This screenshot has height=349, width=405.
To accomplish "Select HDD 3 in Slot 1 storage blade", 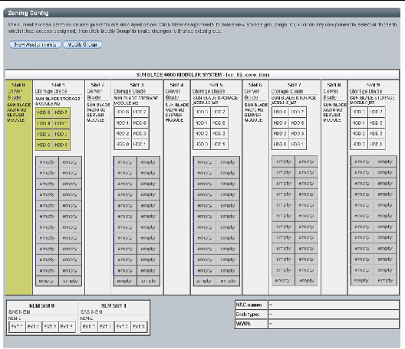I will pos(61,134).
